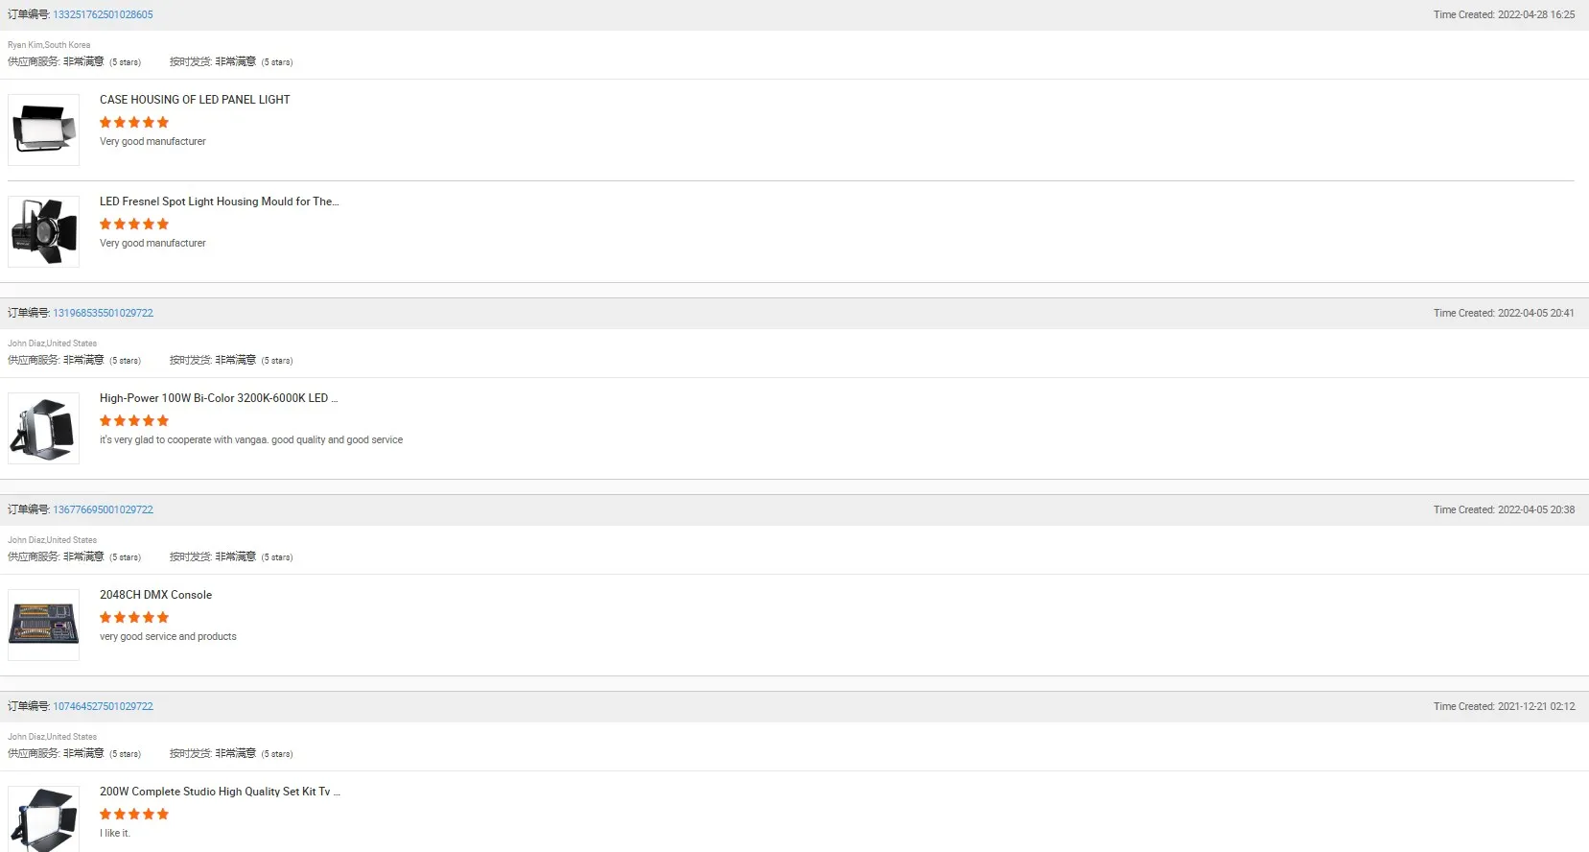1589x852 pixels.
Task: Open order number 133251762501028605
Action: click(103, 14)
